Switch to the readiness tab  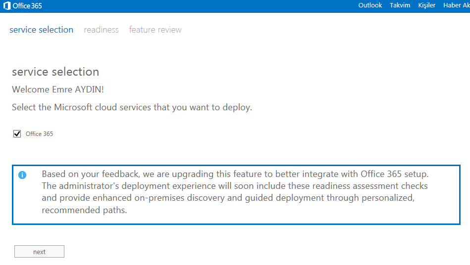(102, 30)
